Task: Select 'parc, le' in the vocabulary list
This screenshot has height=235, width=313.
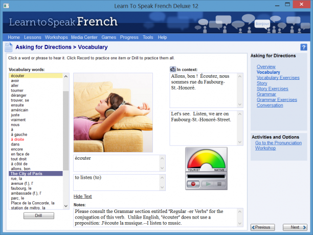Action: click(36, 198)
